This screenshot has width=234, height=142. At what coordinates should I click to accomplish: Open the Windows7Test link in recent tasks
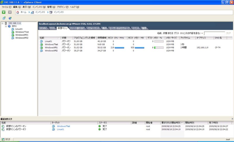[63, 126]
